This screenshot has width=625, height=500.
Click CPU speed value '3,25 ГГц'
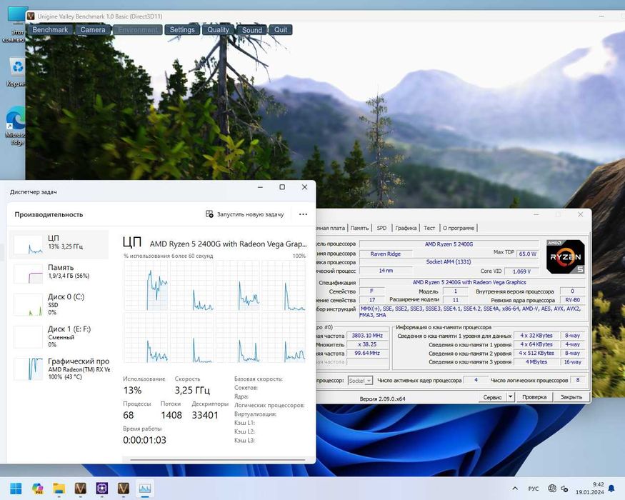(x=192, y=390)
